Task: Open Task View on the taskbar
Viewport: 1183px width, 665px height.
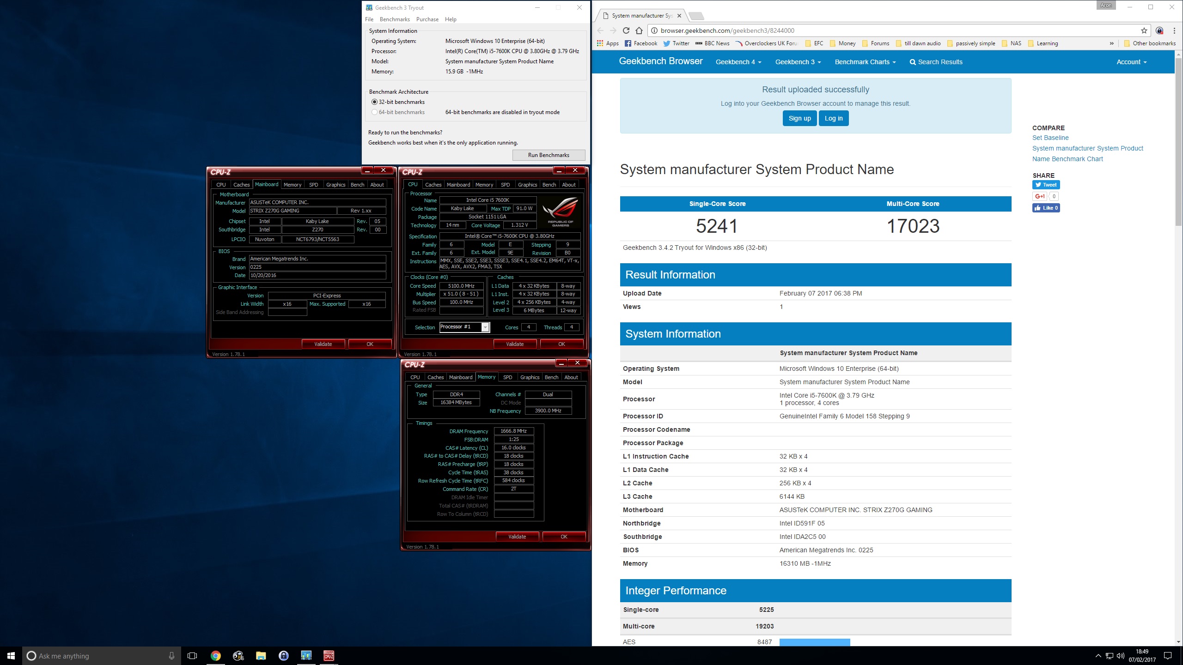Action: pyautogui.click(x=192, y=656)
